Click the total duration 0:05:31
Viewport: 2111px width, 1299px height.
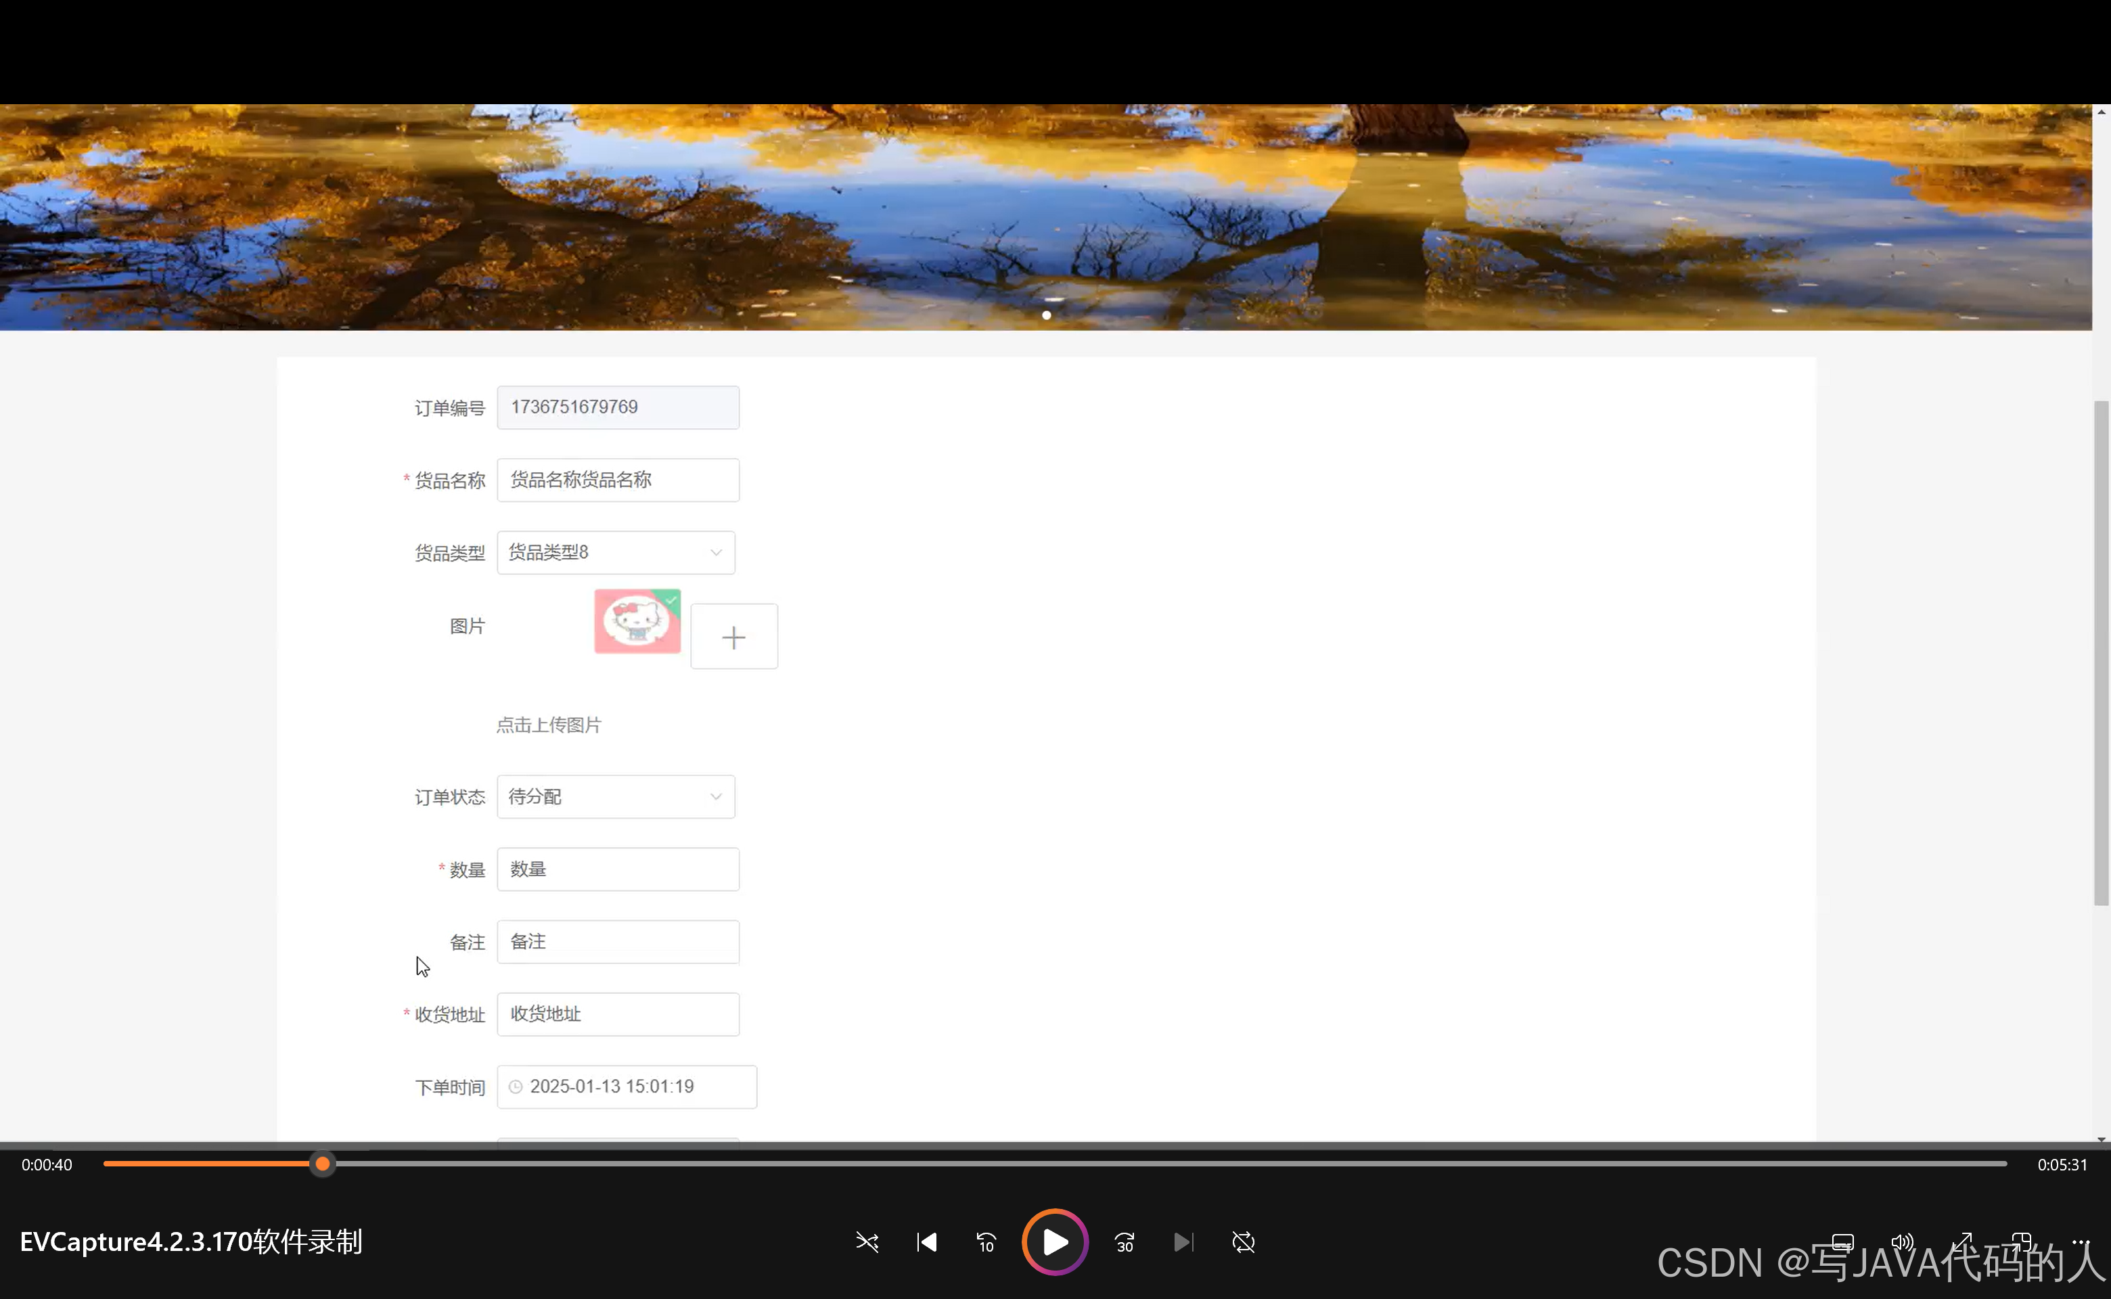[x=2062, y=1165]
